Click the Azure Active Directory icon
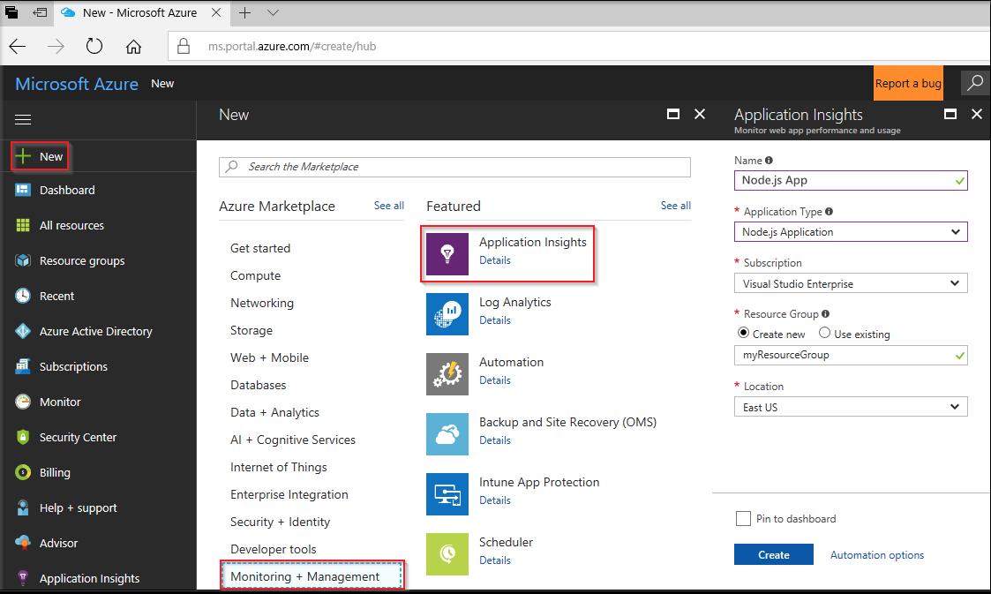Image resolution: width=991 pixels, height=594 pixels. 23,331
